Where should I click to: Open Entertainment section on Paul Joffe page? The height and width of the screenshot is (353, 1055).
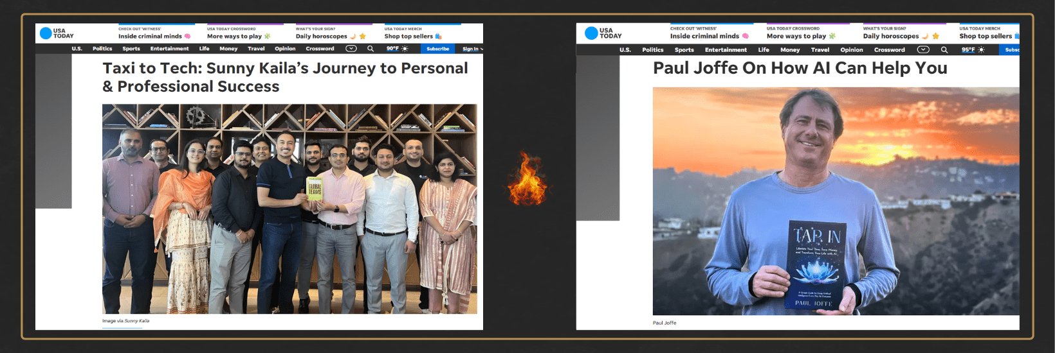coord(726,49)
